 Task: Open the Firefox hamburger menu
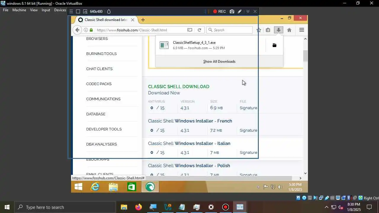tap(302, 30)
